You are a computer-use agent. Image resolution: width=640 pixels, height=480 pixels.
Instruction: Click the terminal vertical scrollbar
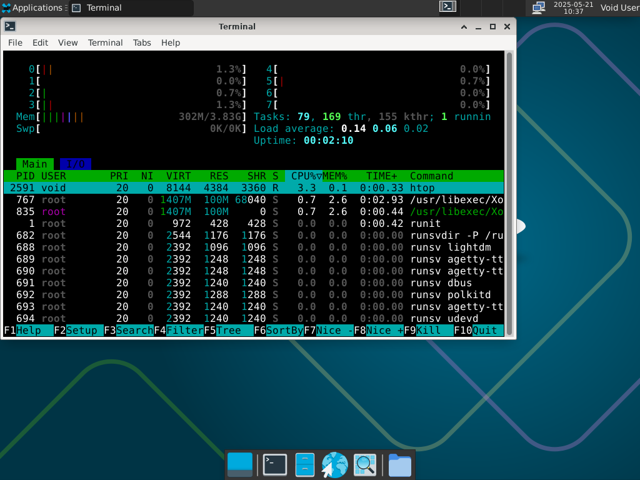pos(509,194)
